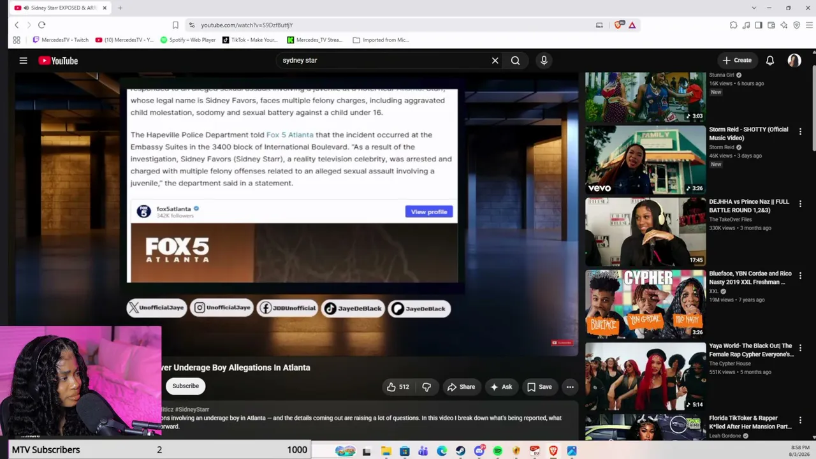This screenshot has height=459, width=816.
Task: Go to the YouTube home logo
Action: pos(58,61)
